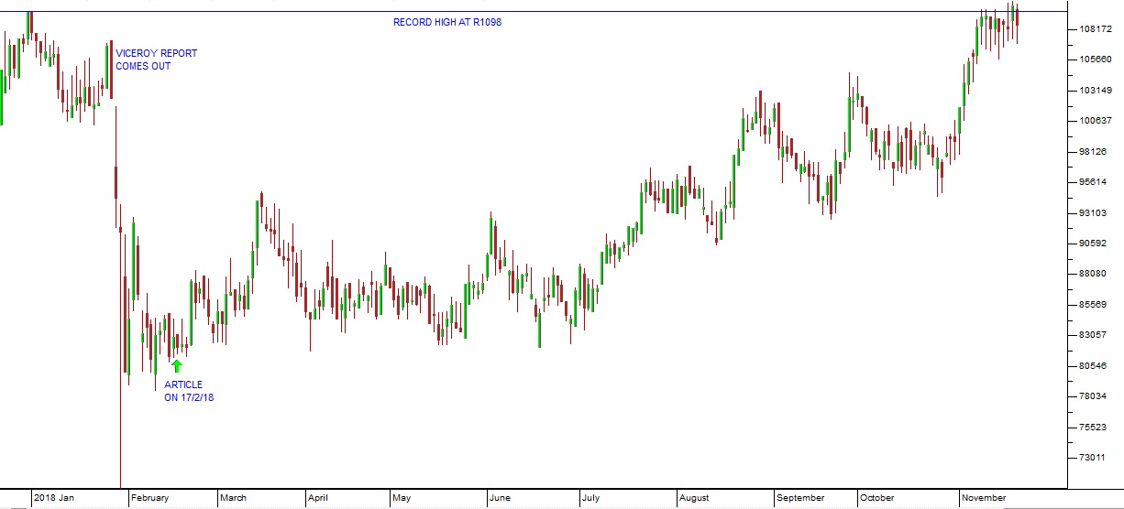Image resolution: width=1124 pixels, height=509 pixels.
Task: Click the 'ARTICLE ON 17/2/18' annotation
Action: coord(189,391)
